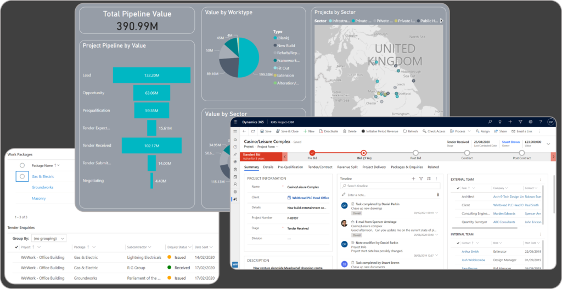This screenshot has width=562, height=289.
Task: Open the Packages & Enquiries tab
Action: 407,167
